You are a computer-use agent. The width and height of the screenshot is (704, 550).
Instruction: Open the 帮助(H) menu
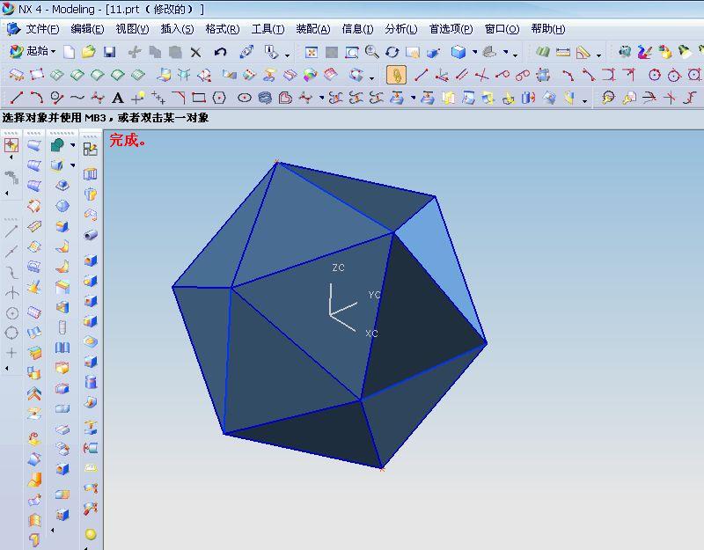(547, 29)
